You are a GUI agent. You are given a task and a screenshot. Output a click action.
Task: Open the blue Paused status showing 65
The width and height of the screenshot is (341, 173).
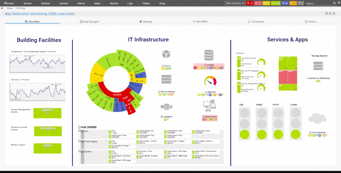(285, 3)
